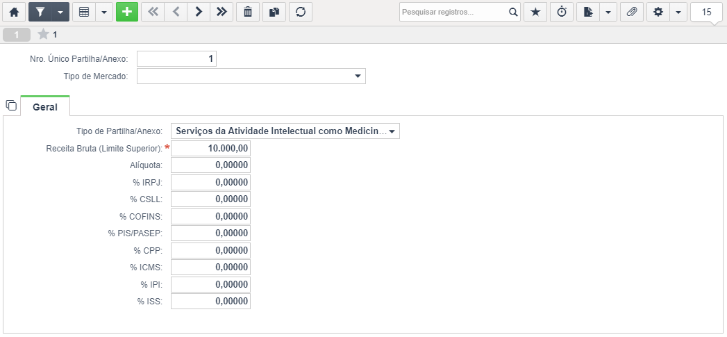
Task: Go to the next record
Action: click(199, 12)
